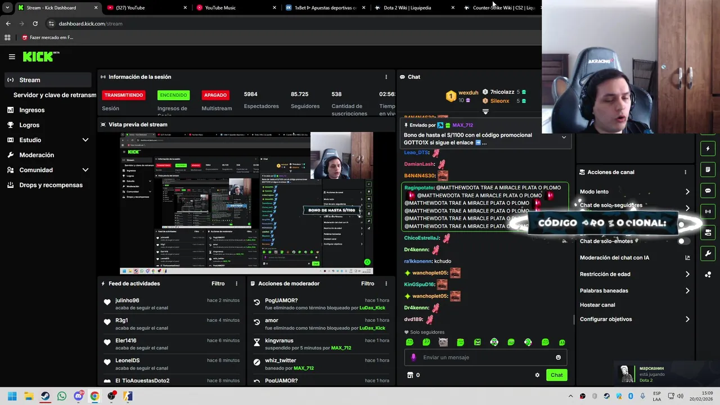
Task: Click the notes sidebar icon on right rail
Action: (708, 169)
